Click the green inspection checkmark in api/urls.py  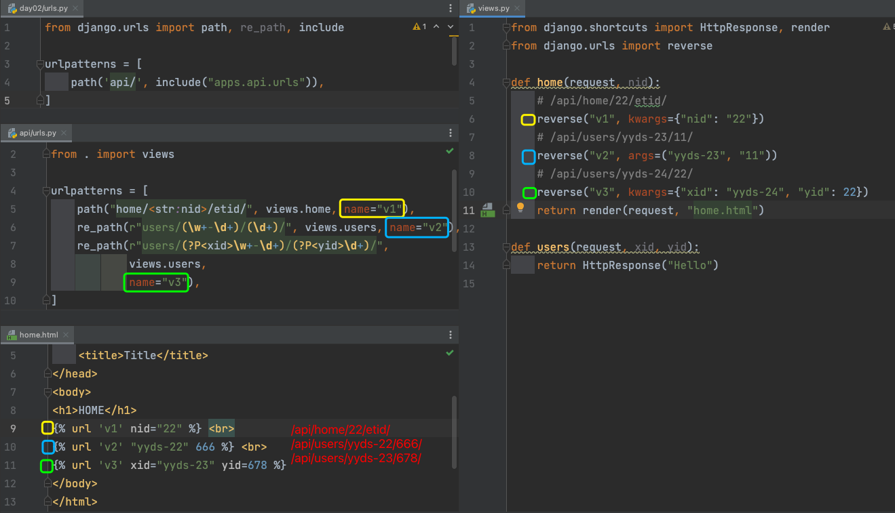click(449, 151)
